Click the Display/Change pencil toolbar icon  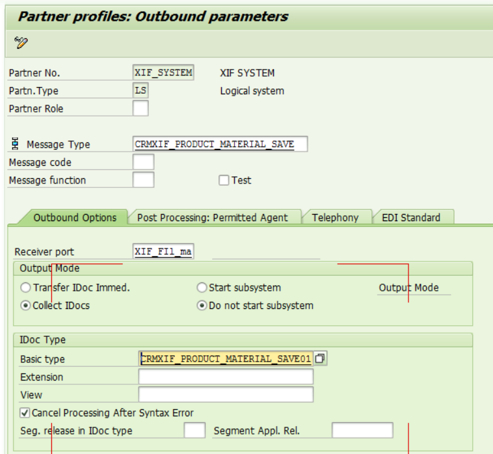point(21,42)
